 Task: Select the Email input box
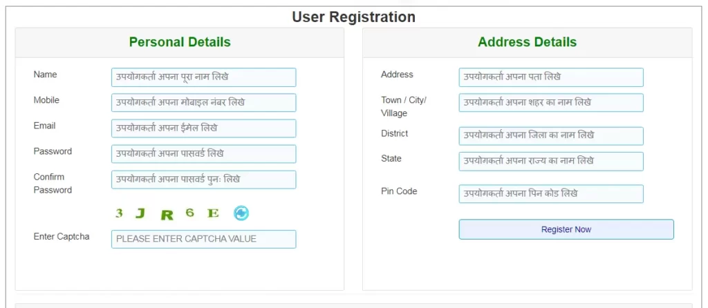point(204,128)
